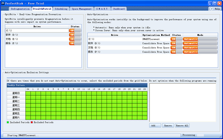Change Automatic mode slider for E:\ drive
The height and width of the screenshot is (139, 223).
click(200, 48)
